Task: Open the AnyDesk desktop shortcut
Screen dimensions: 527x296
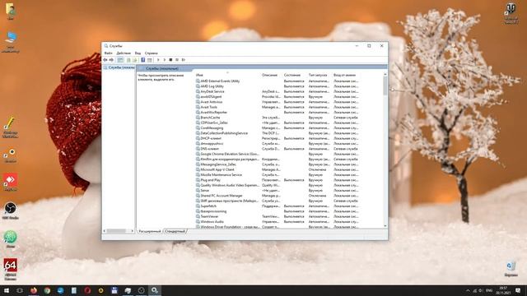Action: (11, 183)
